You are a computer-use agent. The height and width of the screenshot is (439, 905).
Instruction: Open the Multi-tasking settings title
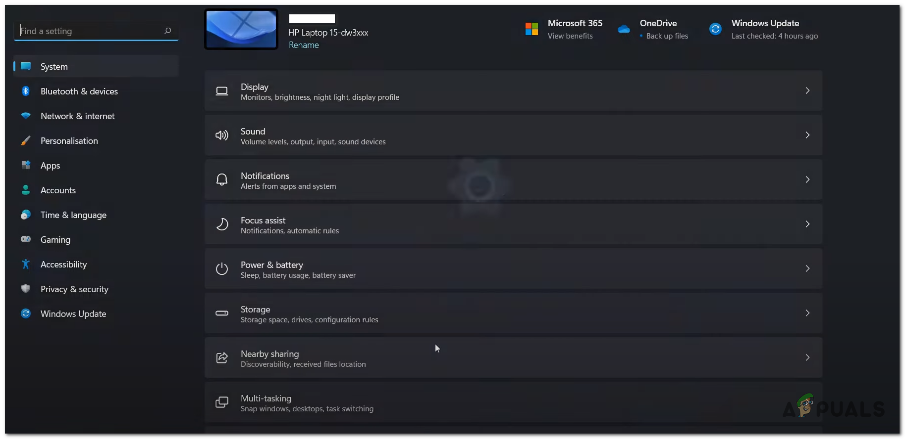[266, 398]
